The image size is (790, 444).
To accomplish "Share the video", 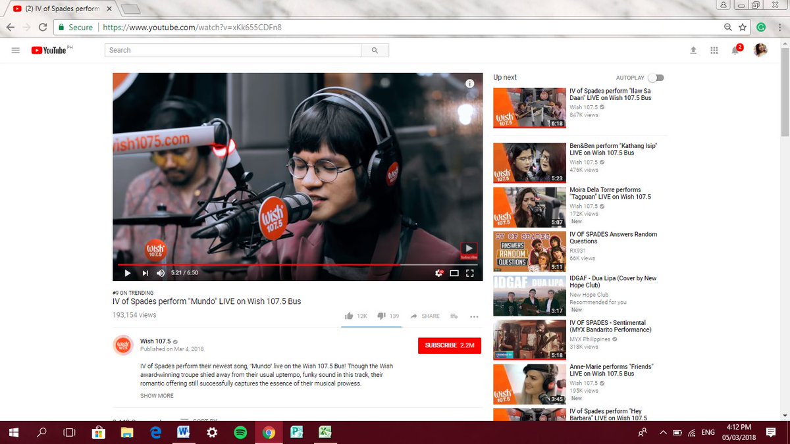I will pyautogui.click(x=425, y=316).
